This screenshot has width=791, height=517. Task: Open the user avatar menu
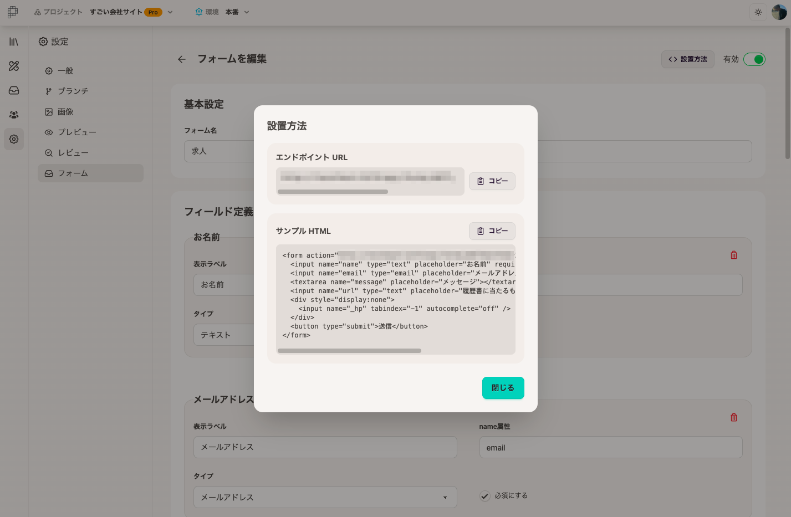tap(779, 12)
